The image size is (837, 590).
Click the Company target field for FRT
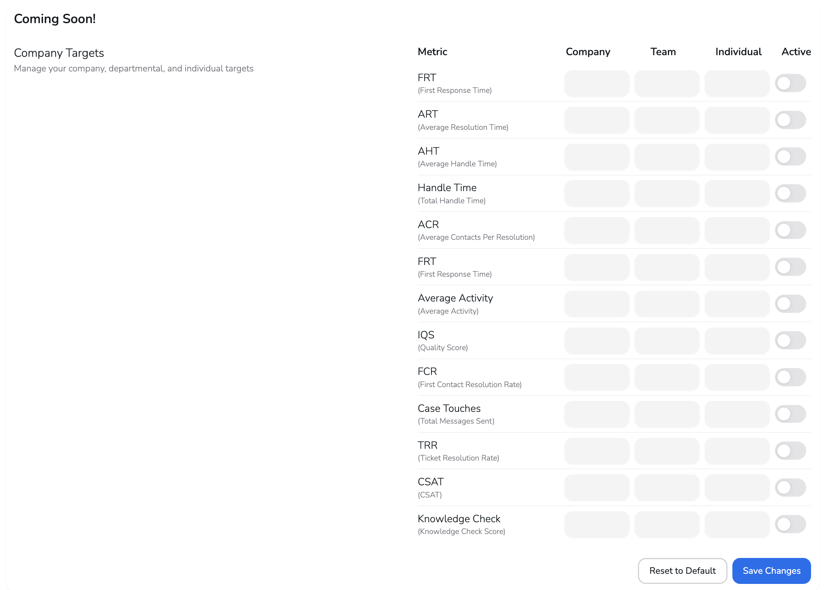597,83
